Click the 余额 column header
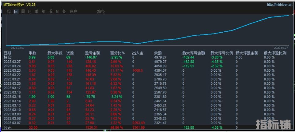The height and width of the screenshot is (132, 295). pyautogui.click(x=158, y=53)
